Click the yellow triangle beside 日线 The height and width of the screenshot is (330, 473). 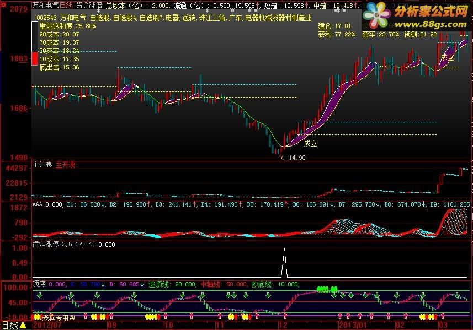[x=23, y=325]
